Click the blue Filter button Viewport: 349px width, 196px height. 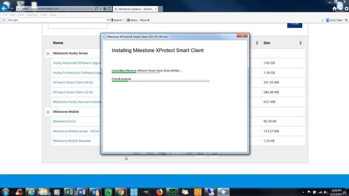(x=294, y=25)
